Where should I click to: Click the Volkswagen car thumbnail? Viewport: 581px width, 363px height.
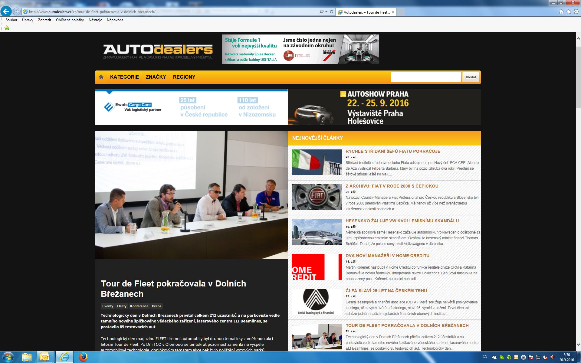point(317,232)
